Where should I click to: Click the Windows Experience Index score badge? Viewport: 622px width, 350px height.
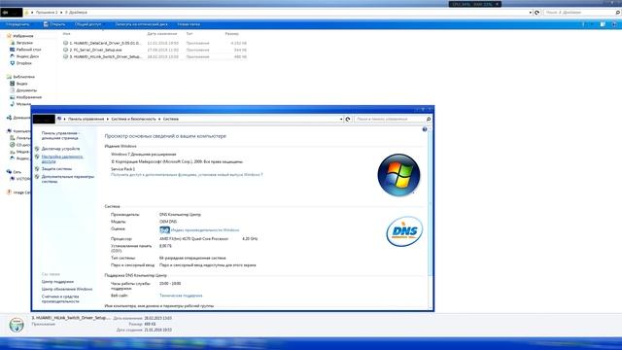(164, 229)
